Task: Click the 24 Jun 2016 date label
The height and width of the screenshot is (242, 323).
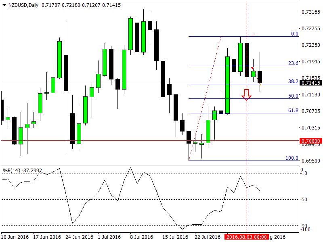Action: point(79,237)
